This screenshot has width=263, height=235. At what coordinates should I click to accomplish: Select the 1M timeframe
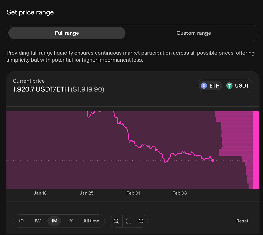[54, 221]
